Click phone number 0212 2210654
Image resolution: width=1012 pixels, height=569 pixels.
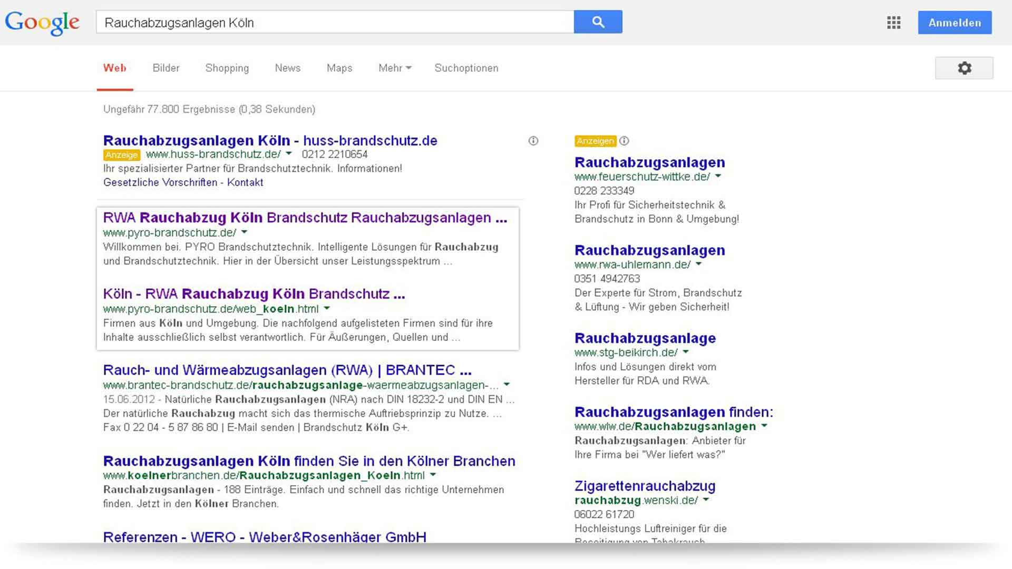[x=335, y=154]
